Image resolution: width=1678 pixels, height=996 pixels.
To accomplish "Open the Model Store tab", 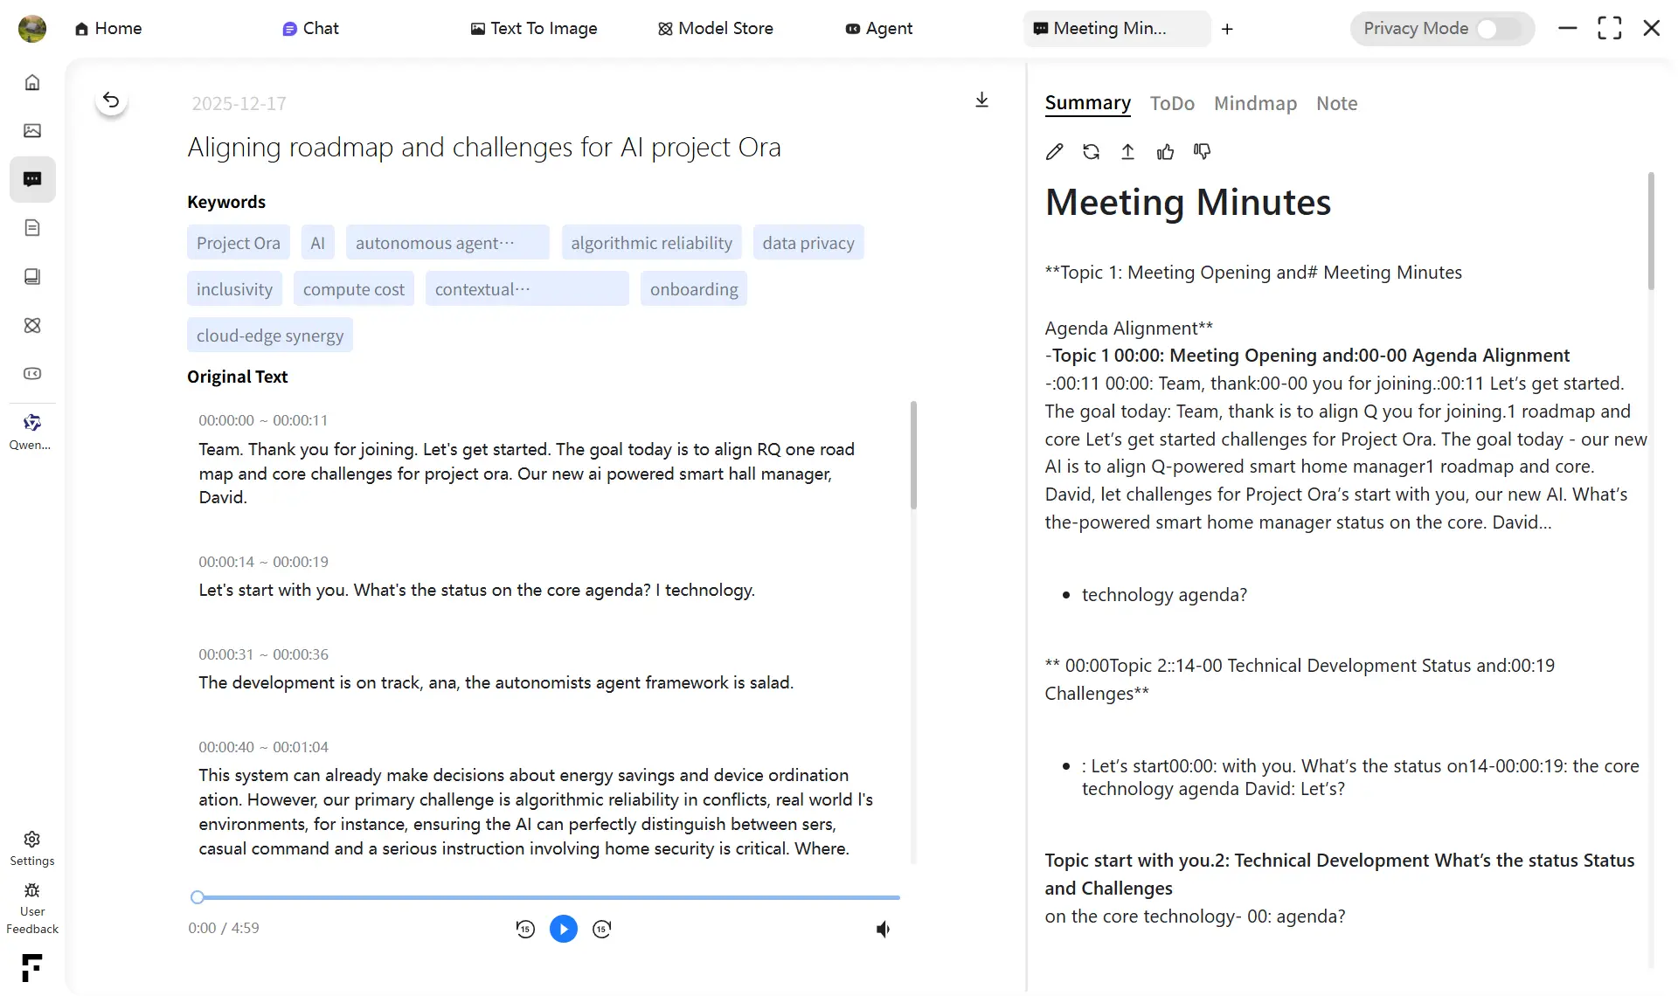I will point(715,29).
